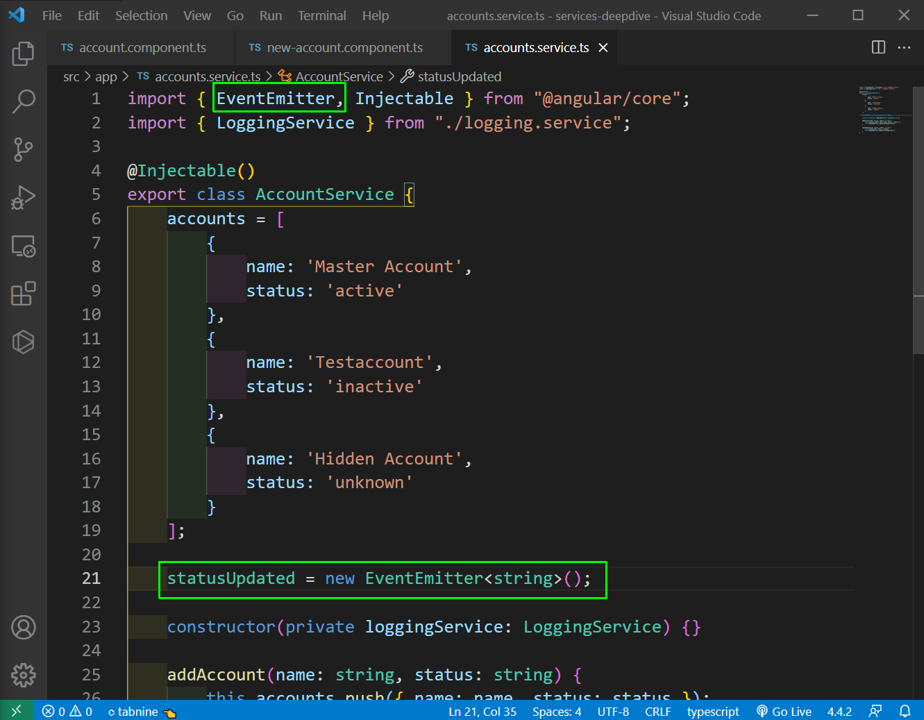The image size is (924, 720).
Task: Open the Extensions view
Action: click(x=24, y=294)
